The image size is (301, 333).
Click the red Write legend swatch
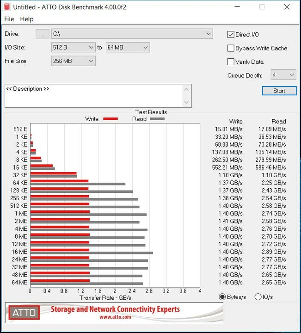point(111,119)
